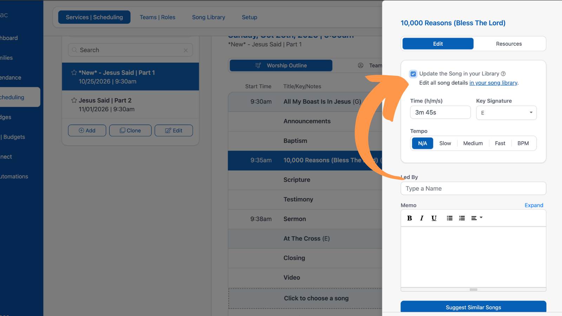The image size is (562, 316).
Task: Add a new service with Add button
Action: [x=87, y=131]
